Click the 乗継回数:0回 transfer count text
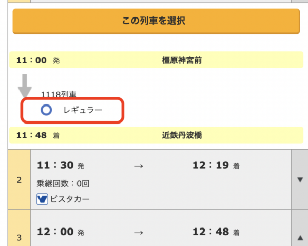 pyautogui.click(x=63, y=183)
